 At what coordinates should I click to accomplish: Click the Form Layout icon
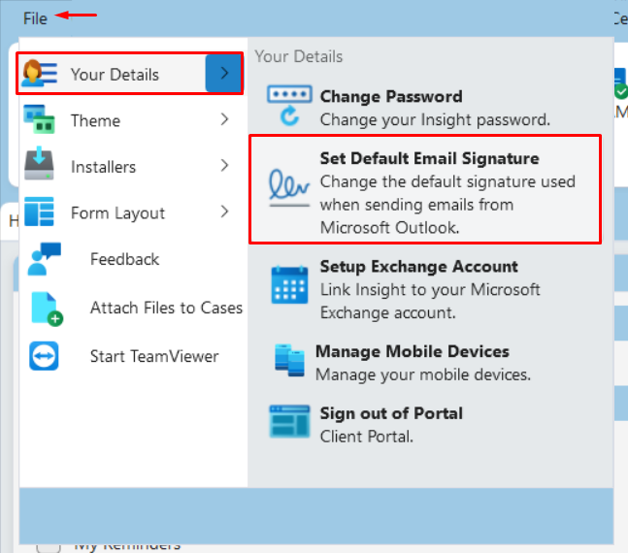tap(39, 211)
